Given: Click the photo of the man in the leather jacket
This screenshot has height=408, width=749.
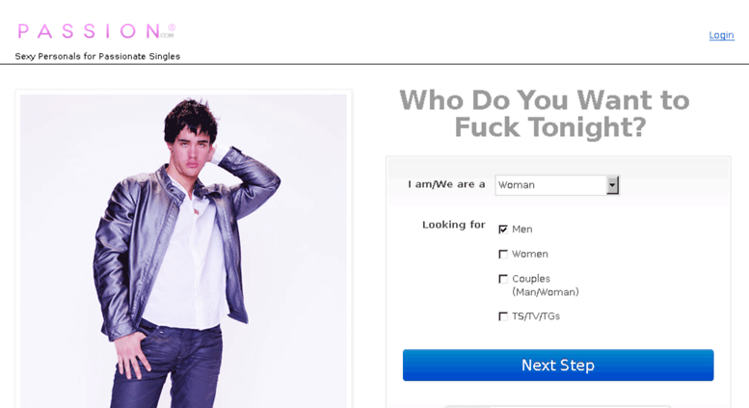Looking at the screenshot, I should pyautogui.click(x=183, y=251).
